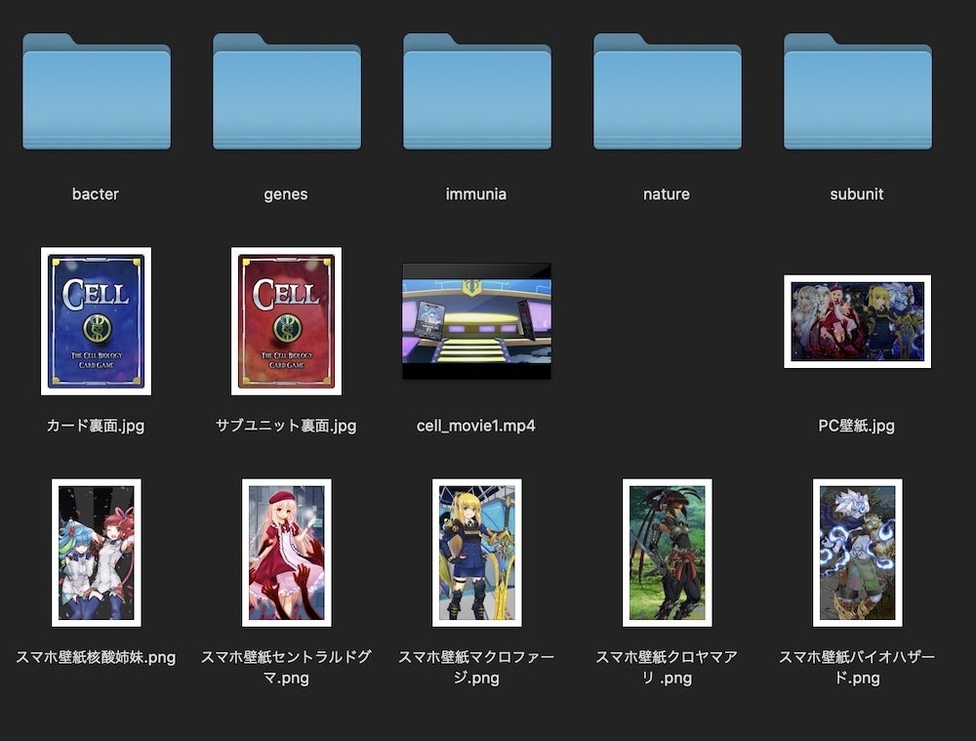Select the bacter folder icon
Viewport: 976px width, 741px height.
point(97,92)
